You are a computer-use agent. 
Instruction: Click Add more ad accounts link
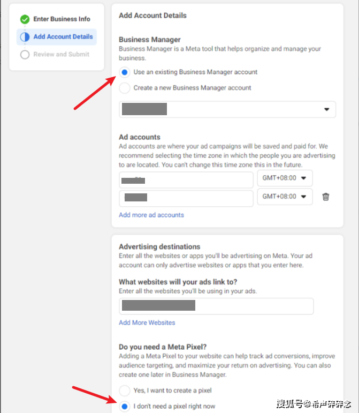click(151, 215)
